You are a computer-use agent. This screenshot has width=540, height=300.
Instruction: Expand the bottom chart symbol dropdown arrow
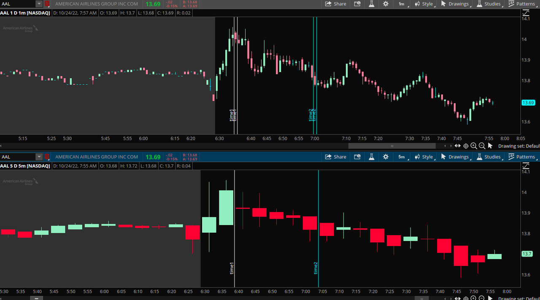pyautogui.click(x=39, y=157)
